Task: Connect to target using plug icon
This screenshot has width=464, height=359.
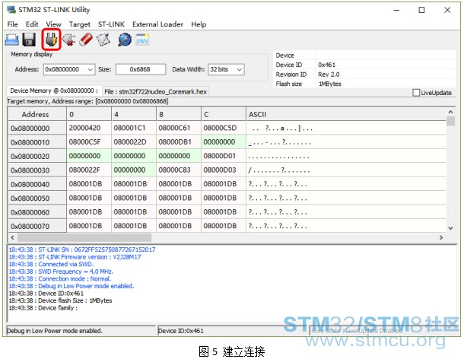Action: click(52, 40)
